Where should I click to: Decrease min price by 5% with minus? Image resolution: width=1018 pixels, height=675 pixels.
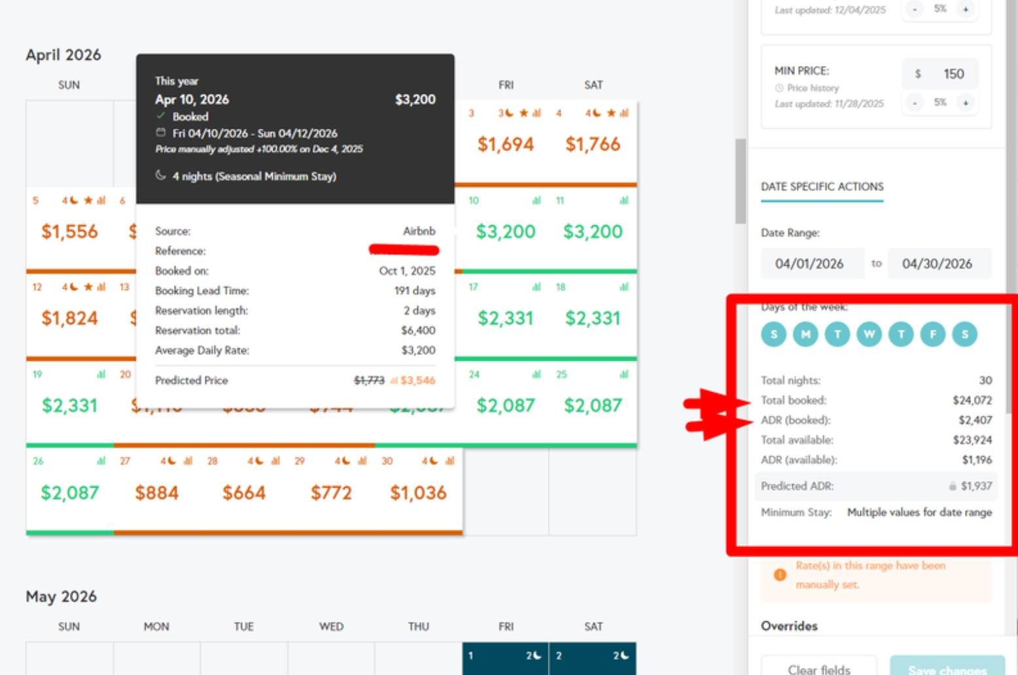coord(915,103)
